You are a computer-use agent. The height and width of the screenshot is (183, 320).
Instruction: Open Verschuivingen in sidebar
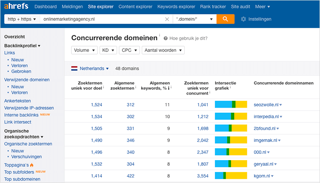(x=26, y=157)
